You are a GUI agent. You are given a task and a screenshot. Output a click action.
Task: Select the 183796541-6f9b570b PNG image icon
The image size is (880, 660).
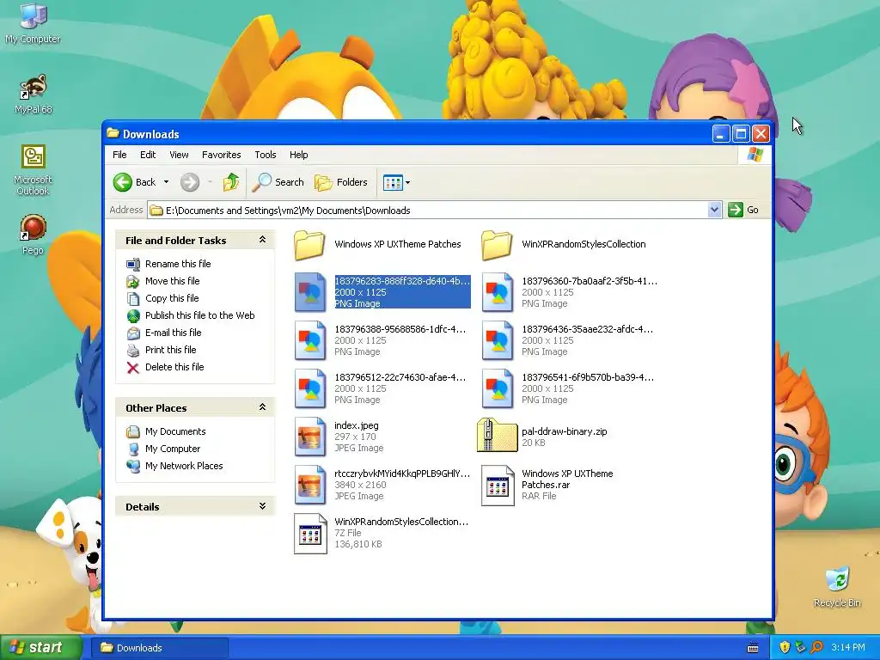pyautogui.click(x=498, y=389)
